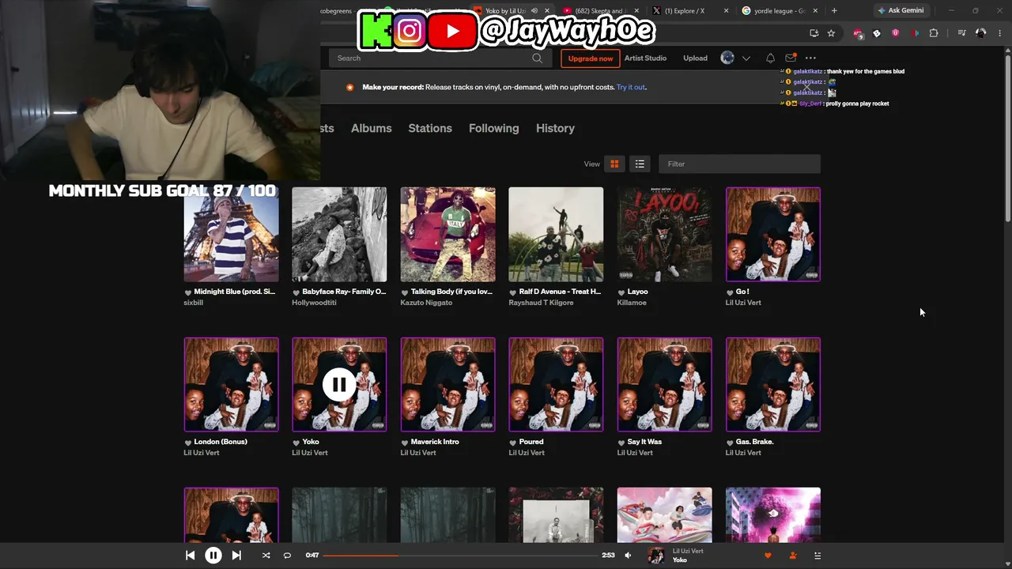Click the heart beside Say It Was
The width and height of the screenshot is (1012, 569).
coord(621,443)
